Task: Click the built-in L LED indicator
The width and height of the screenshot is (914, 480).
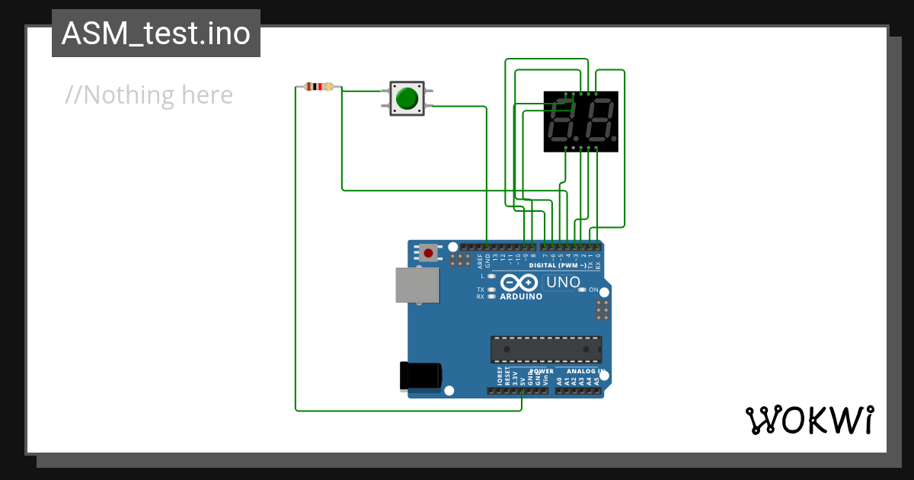Action: tap(491, 276)
